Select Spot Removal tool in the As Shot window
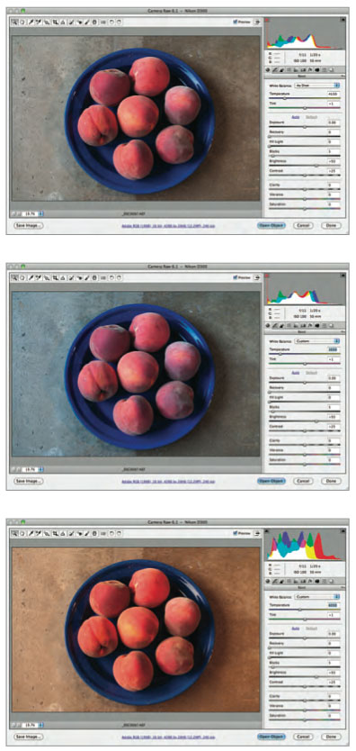 click(x=71, y=22)
